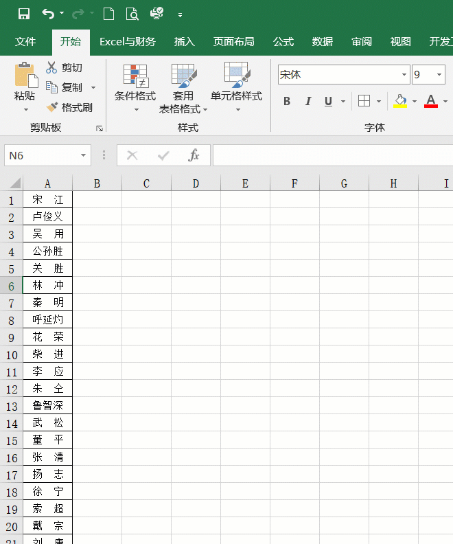Open 单元格样式 cell styles gallery

237,87
